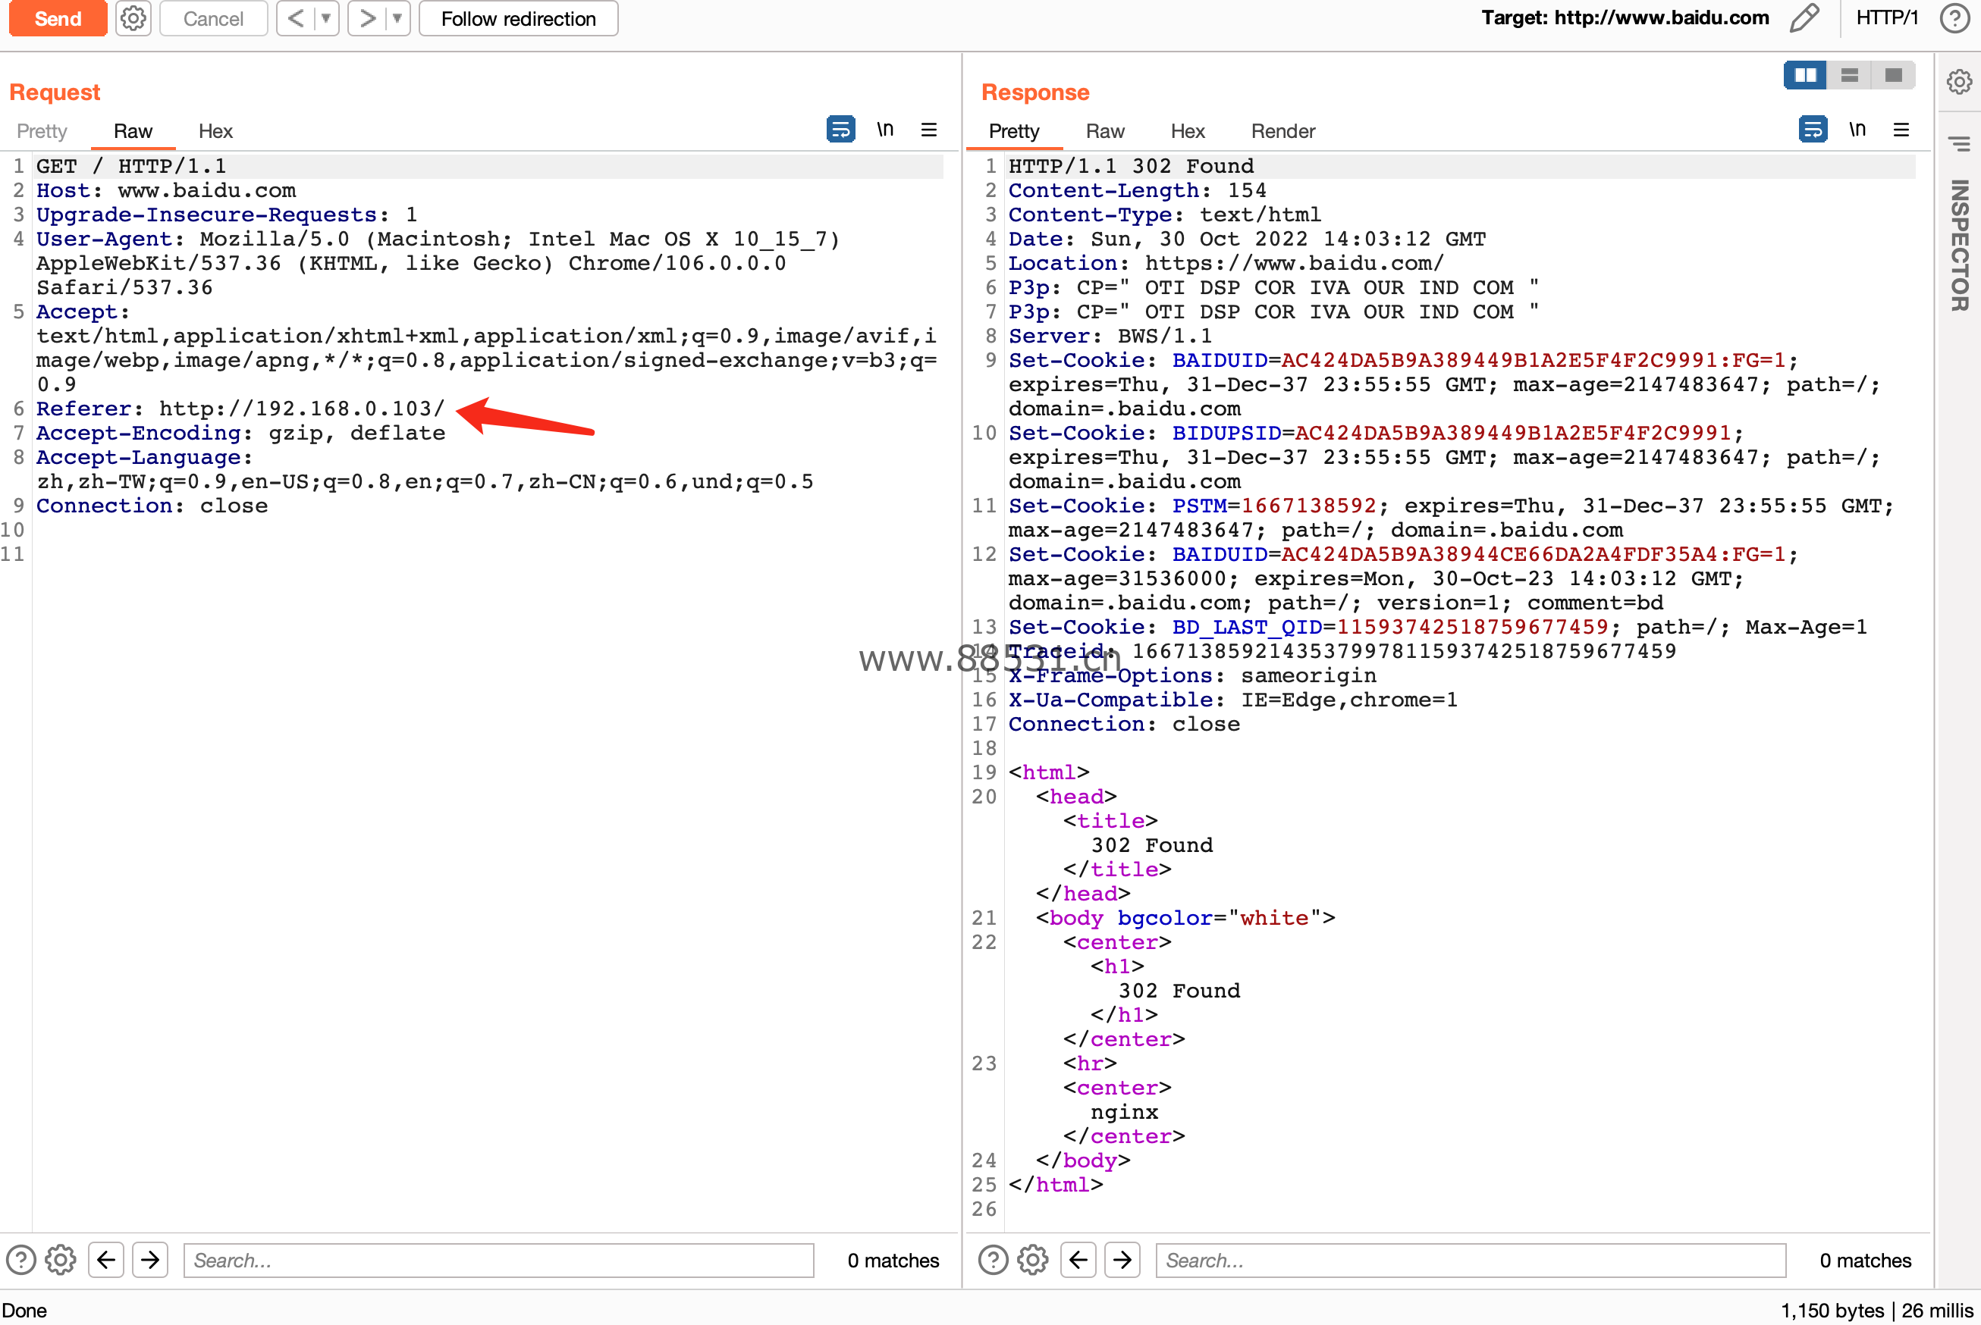Click 'GET / HTTP/1.1' request line
This screenshot has width=1981, height=1325.
coord(131,167)
